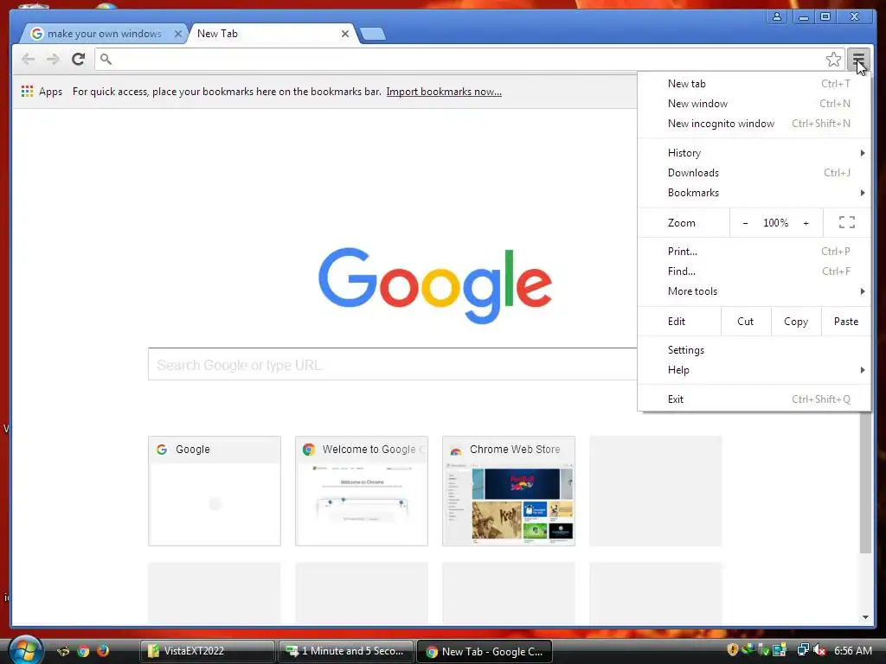Screen dimensions: 886x664
Task: Select Print... in the menu
Action: [754, 252]
